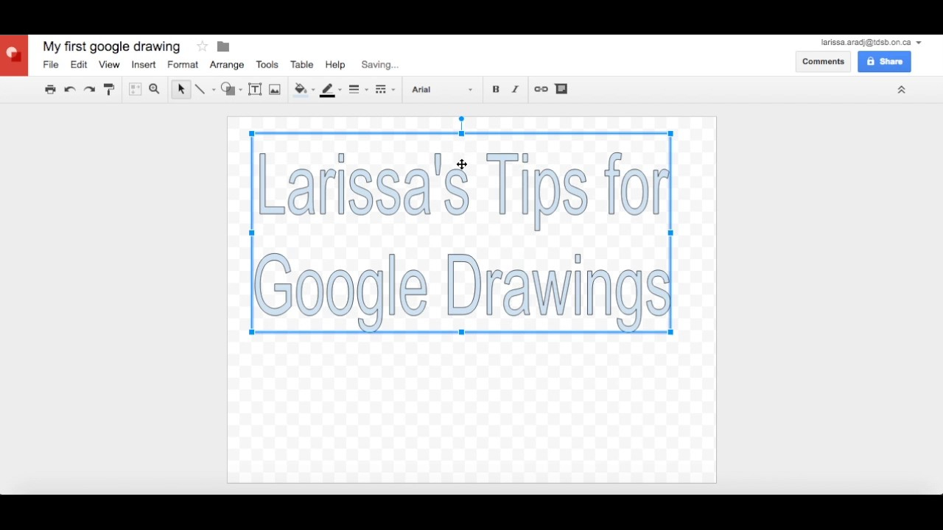This screenshot has height=530, width=943.
Task: Star the drawing document
Action: click(202, 46)
